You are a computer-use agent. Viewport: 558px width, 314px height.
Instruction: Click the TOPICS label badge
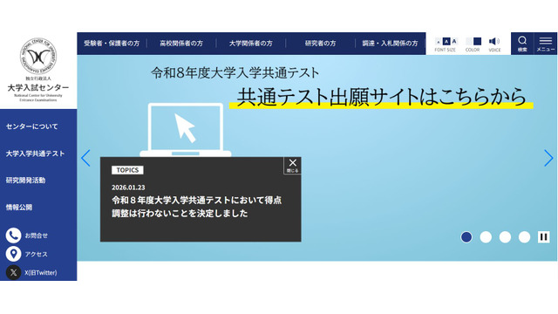127,170
